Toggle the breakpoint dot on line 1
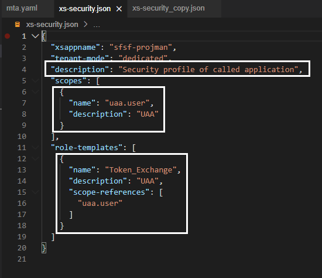This screenshot has height=278, width=322. click(x=8, y=36)
